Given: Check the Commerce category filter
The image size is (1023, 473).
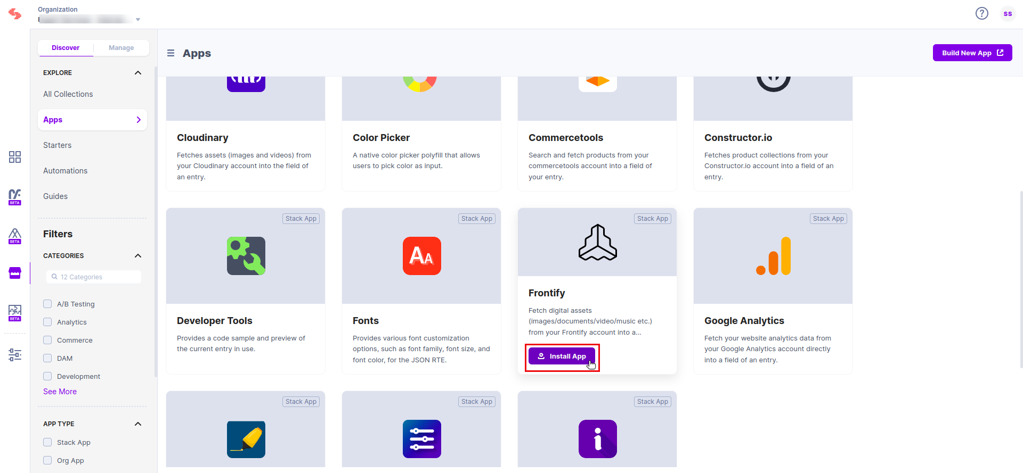Looking at the screenshot, I should click(x=47, y=340).
